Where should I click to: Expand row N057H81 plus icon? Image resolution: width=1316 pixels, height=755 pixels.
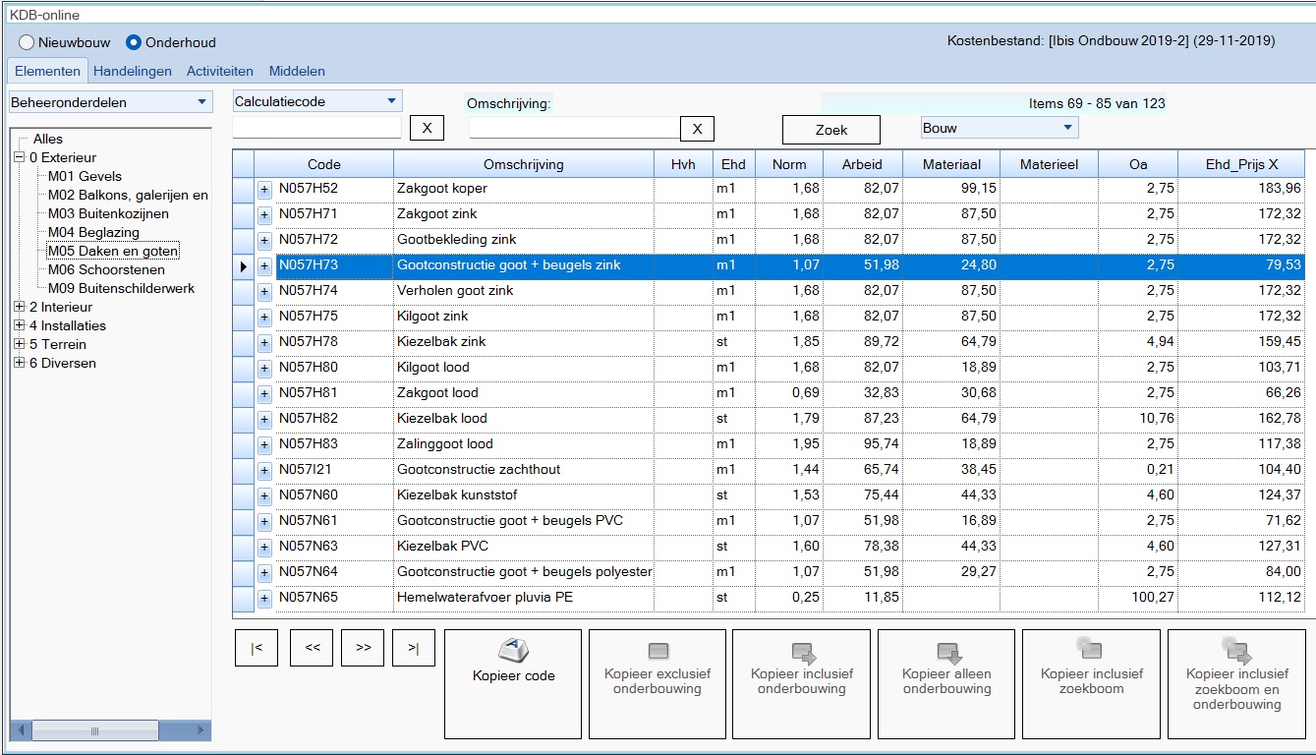(x=264, y=393)
